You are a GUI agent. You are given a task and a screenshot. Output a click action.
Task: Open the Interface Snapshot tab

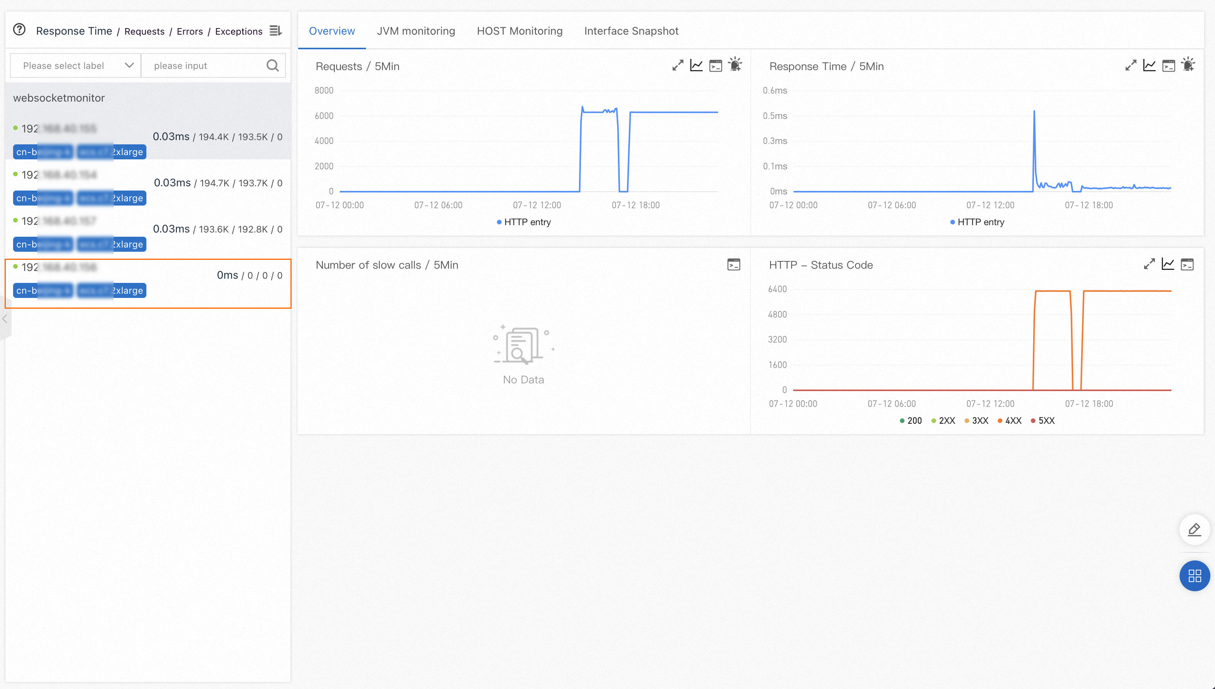pyautogui.click(x=631, y=31)
